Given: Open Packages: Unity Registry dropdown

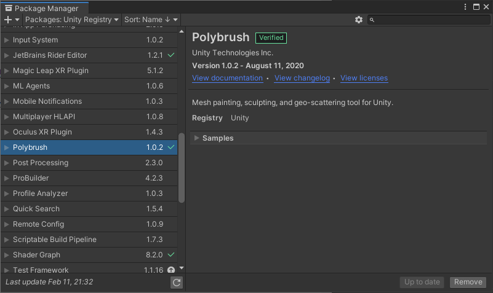Looking at the screenshot, I should point(71,20).
